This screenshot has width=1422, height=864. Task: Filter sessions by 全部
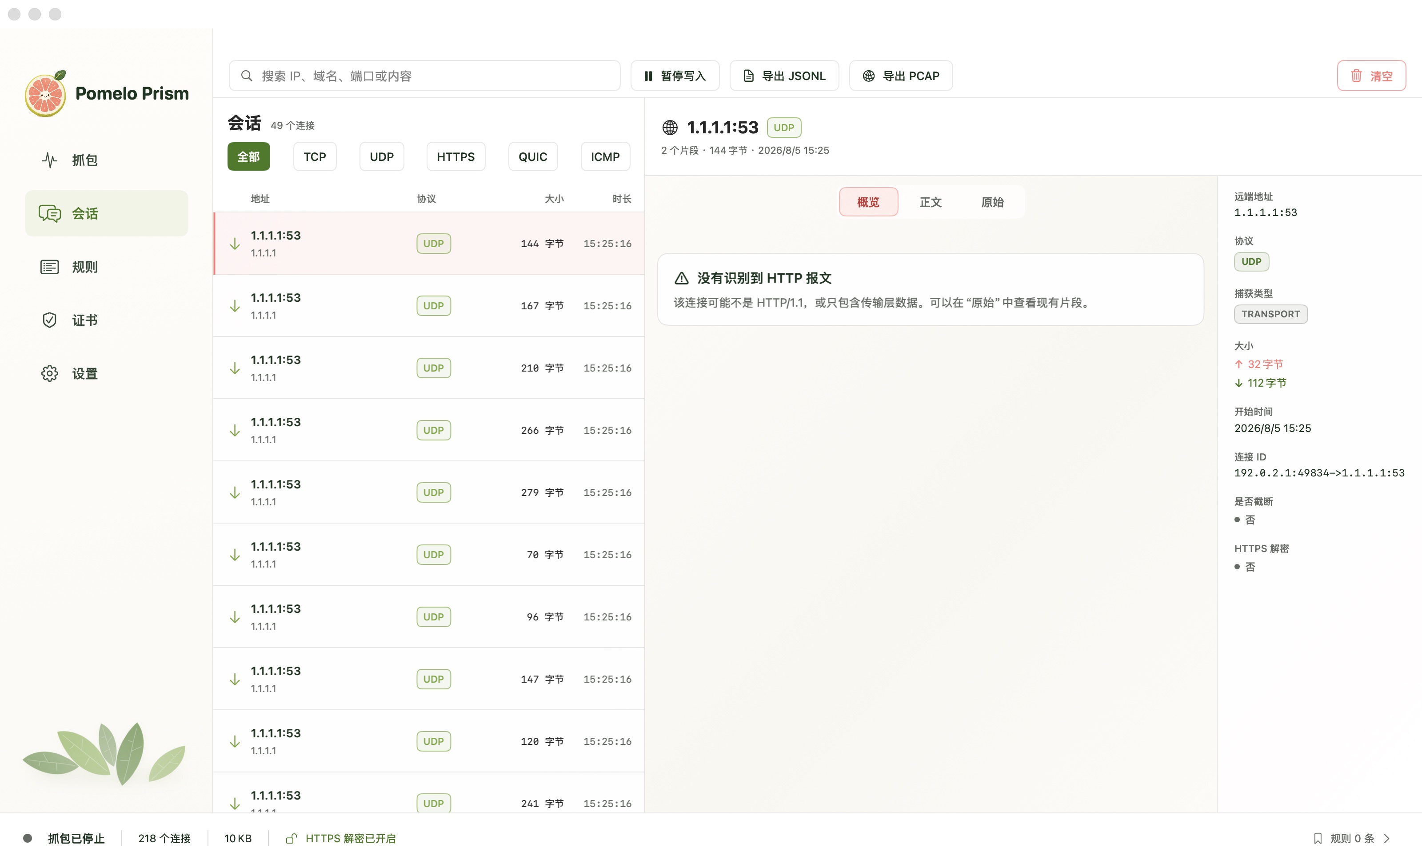pos(248,156)
